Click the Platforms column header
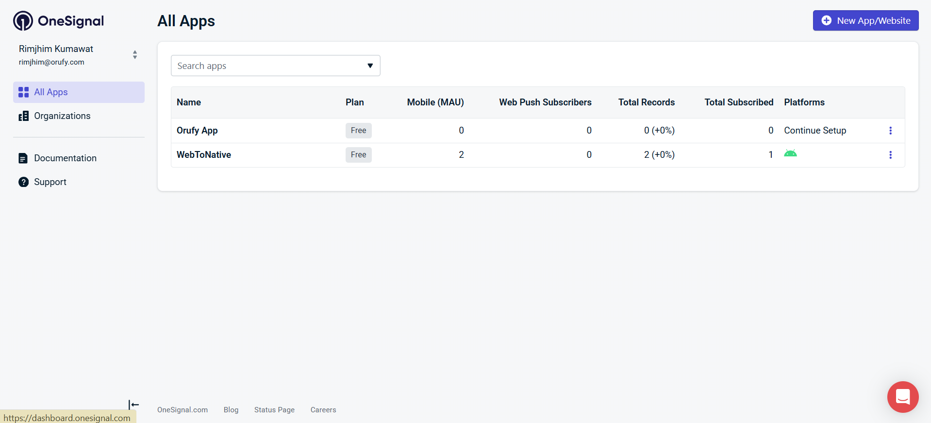Viewport: 931px width, 423px height. pos(804,102)
